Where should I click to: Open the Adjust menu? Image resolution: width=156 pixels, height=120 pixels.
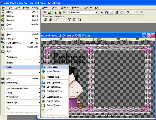click(45, 8)
